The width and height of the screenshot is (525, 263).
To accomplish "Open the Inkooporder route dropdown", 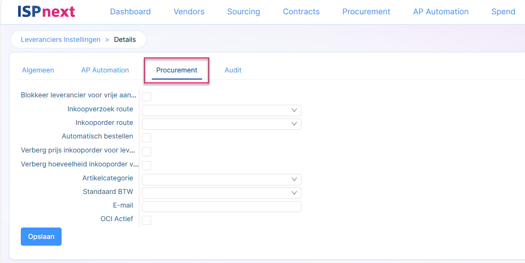I will (x=221, y=124).
